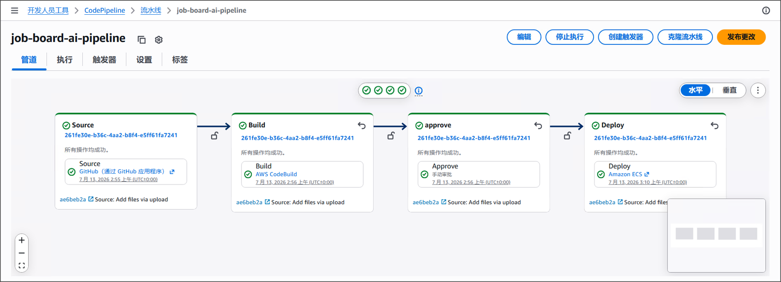Open external link icon after approve stage commit
Image resolution: width=781 pixels, height=282 pixels.
pyautogui.click(x=444, y=202)
